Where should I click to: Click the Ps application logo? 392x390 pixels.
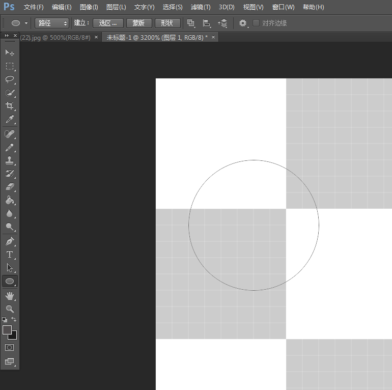(x=9, y=7)
